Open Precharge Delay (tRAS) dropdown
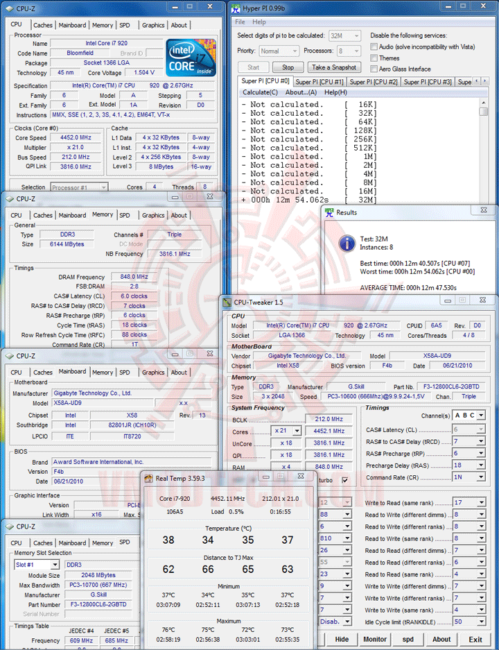Viewport: 499px width, 650px height. (481, 465)
